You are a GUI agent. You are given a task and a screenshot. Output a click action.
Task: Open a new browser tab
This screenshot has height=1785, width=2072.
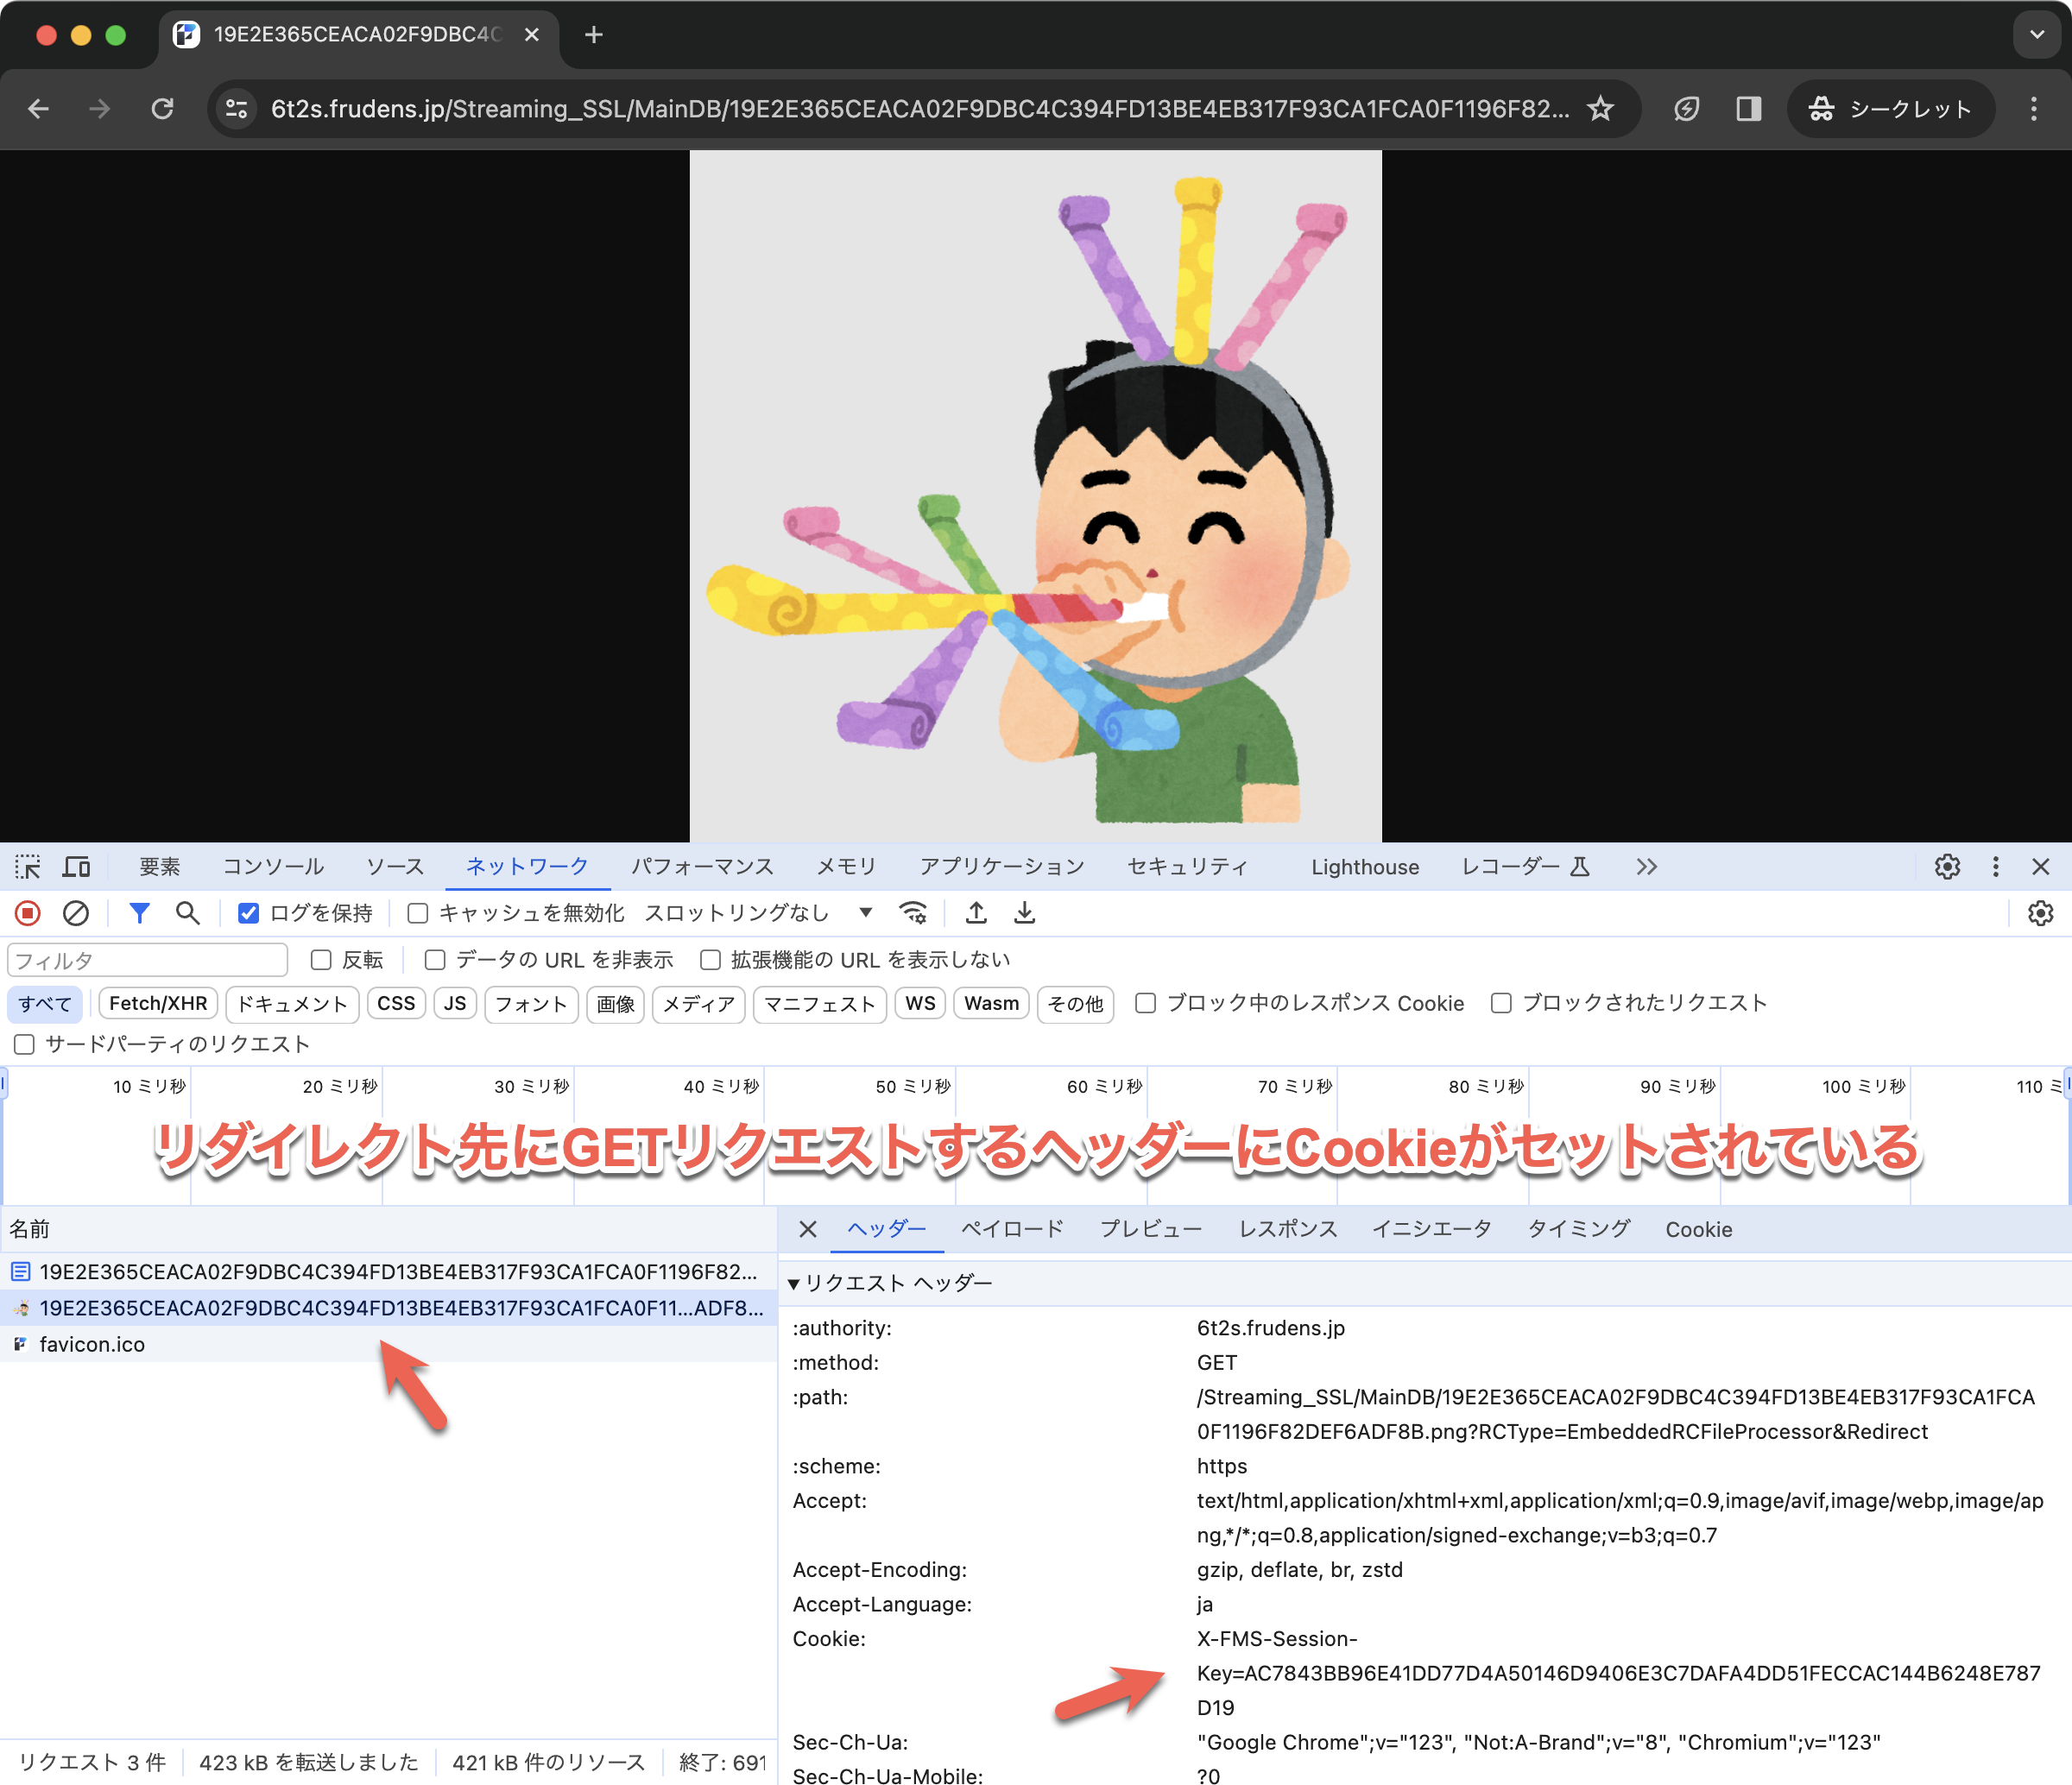click(x=594, y=35)
